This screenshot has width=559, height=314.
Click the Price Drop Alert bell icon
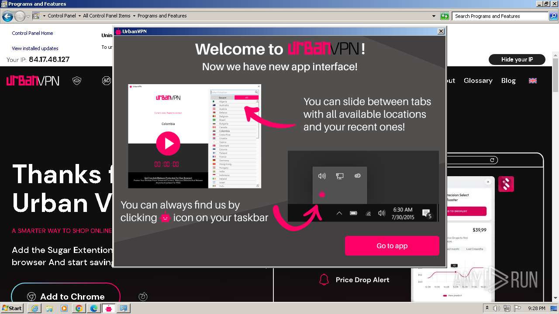[x=324, y=280]
